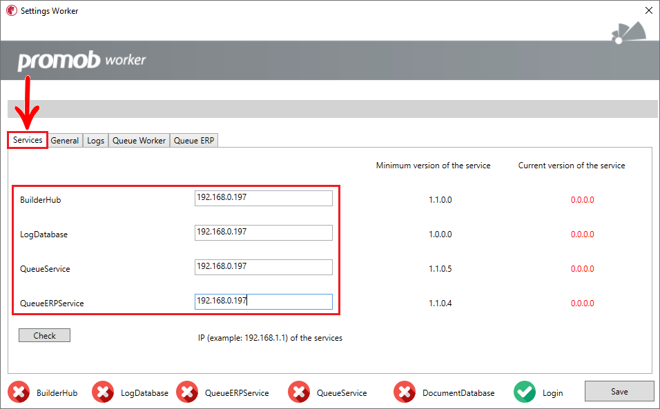Click the QueueService red X status icon

coord(299,392)
